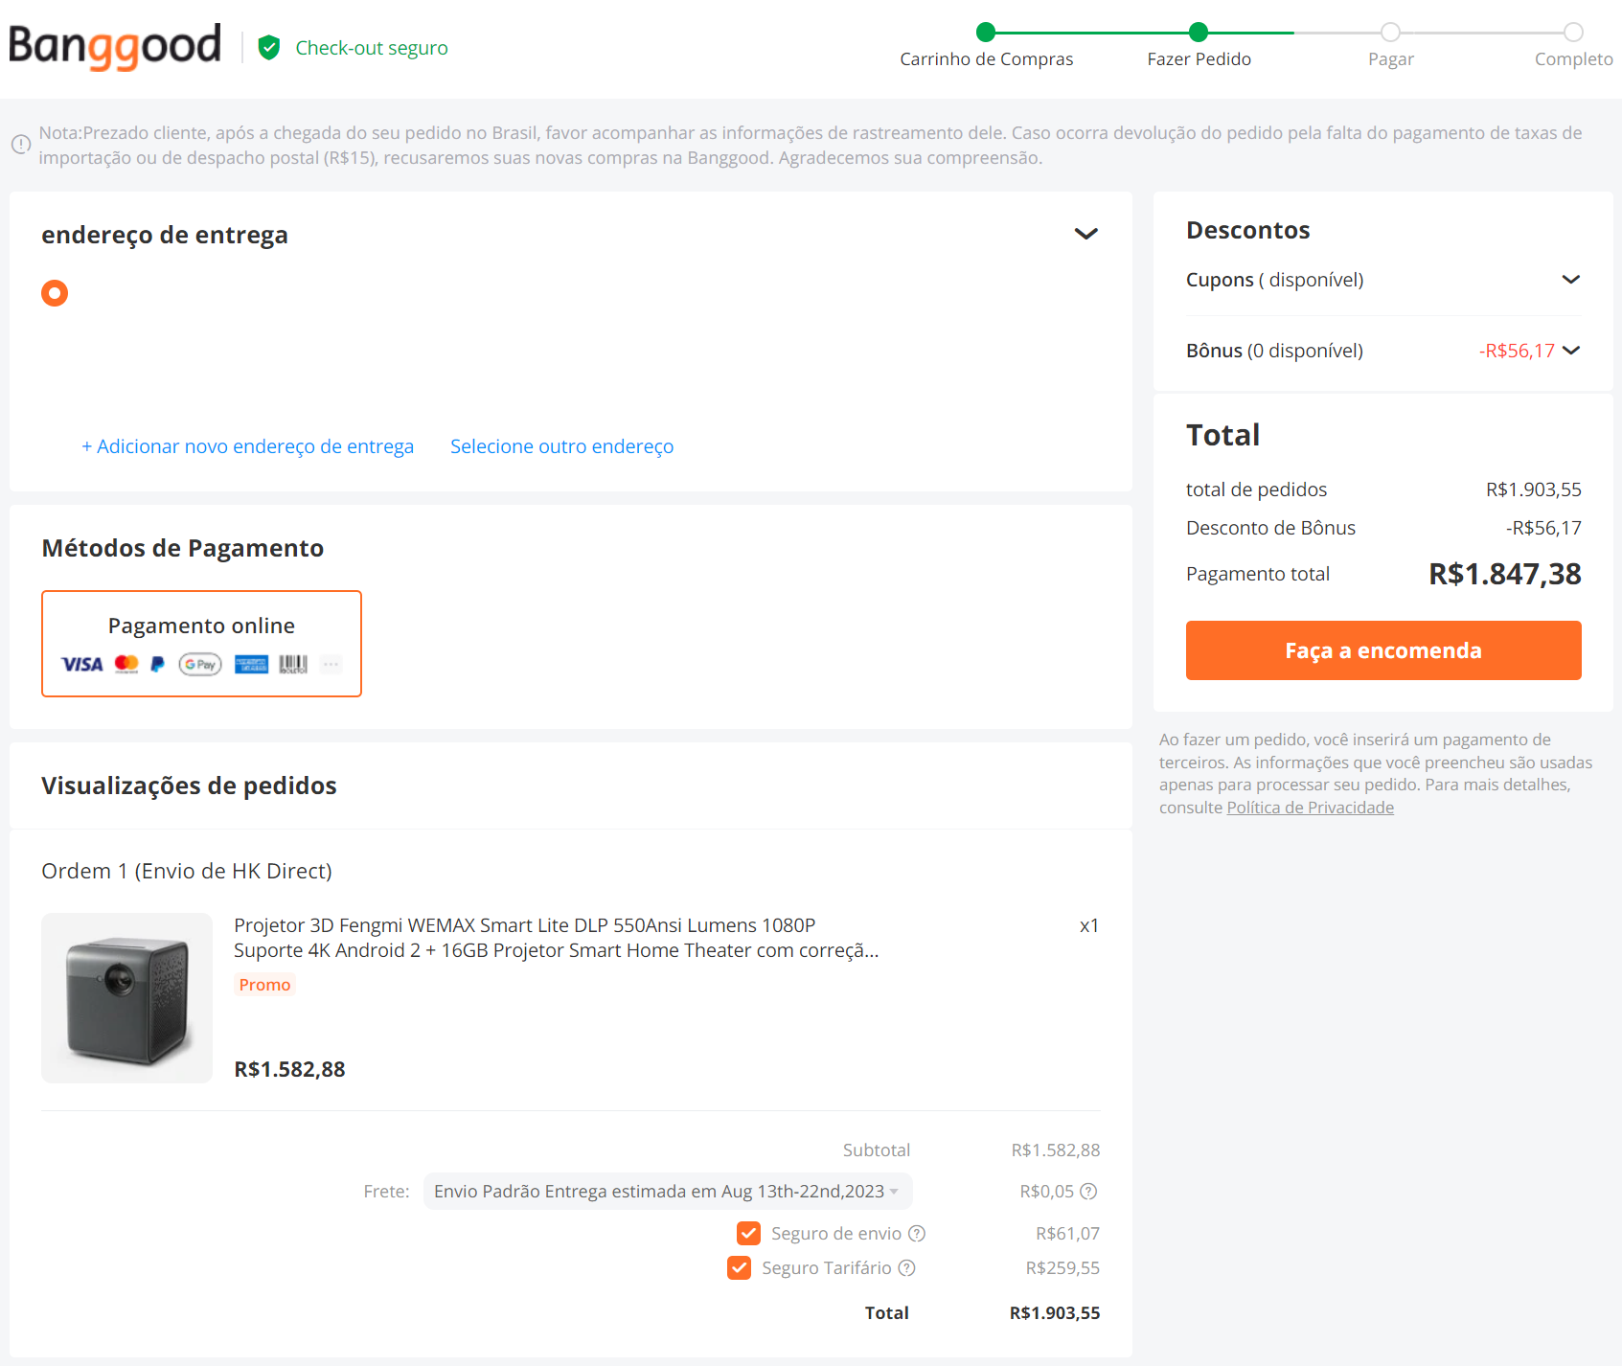This screenshot has height=1366, width=1622.
Task: Collapse the endereço de entrega section
Action: tap(1085, 234)
